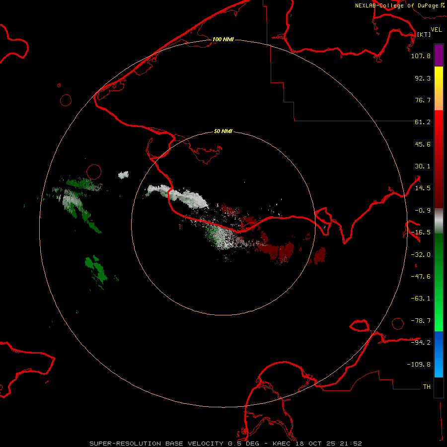Click the TH threshold label
Image resolution: width=447 pixels, height=447 pixels.
click(427, 386)
